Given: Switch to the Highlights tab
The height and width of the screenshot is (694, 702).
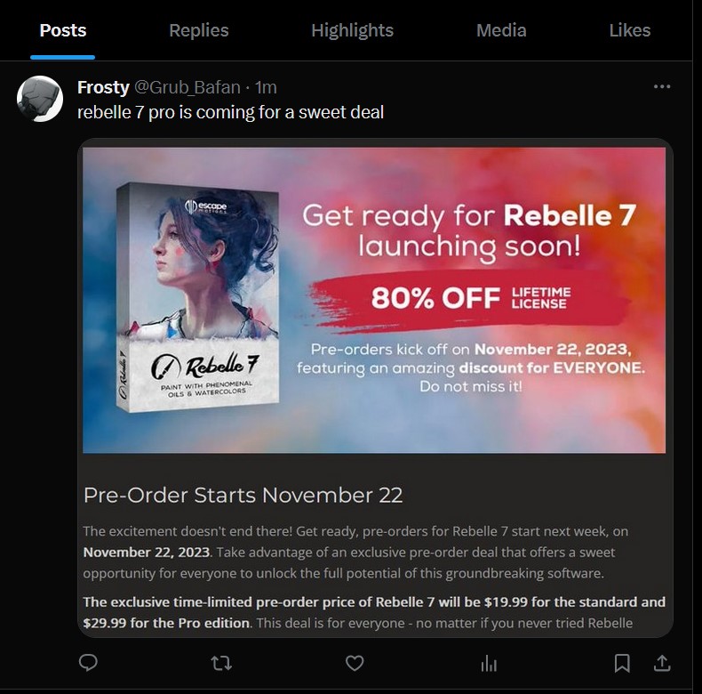Looking at the screenshot, I should click(x=353, y=30).
